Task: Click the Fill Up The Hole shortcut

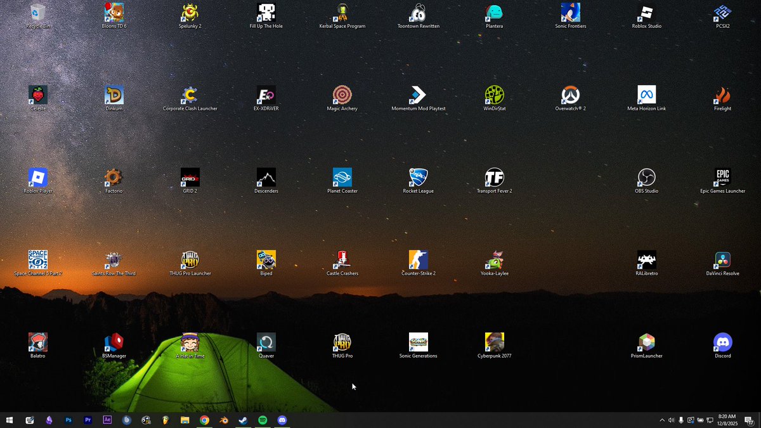Action: [x=266, y=16]
